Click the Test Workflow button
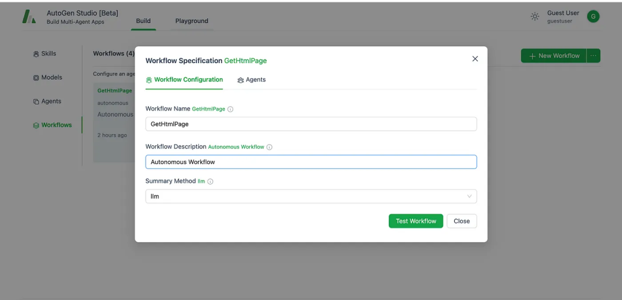Screen dimensions: 622x300 click(415, 221)
